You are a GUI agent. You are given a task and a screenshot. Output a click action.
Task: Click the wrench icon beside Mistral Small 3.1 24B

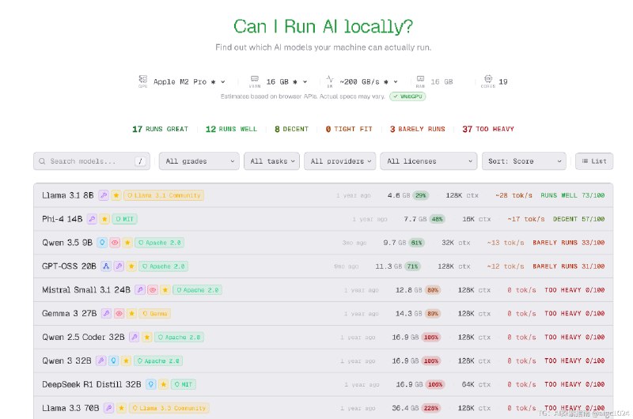(140, 290)
